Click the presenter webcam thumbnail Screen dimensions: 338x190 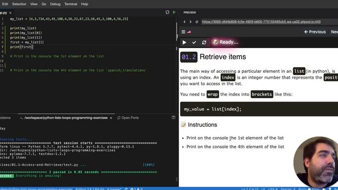tap(316, 161)
